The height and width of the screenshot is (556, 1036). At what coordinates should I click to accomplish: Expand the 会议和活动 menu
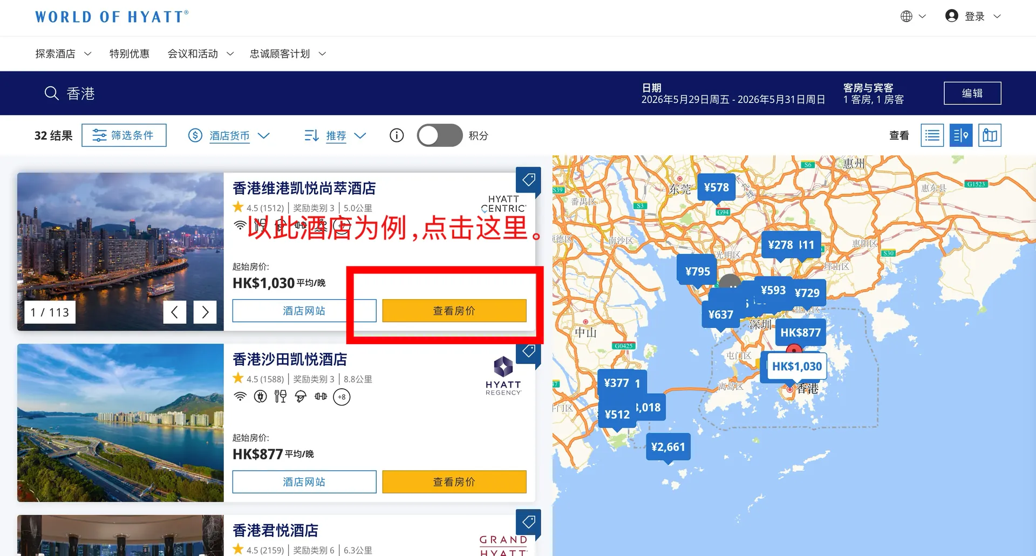point(201,54)
